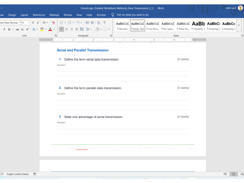Screen dimensions: 244x183
Task: Open the Acrobat tab
Action: [101, 15]
